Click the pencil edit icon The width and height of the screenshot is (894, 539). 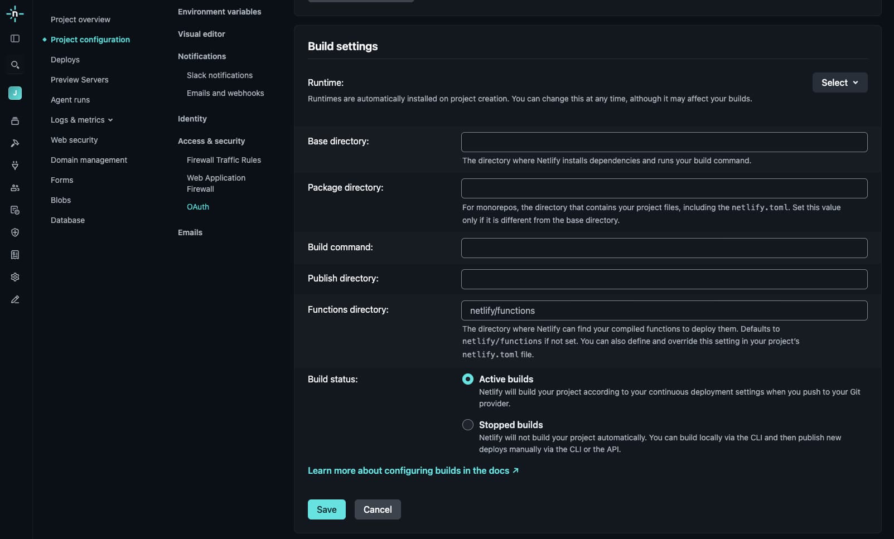tap(15, 299)
